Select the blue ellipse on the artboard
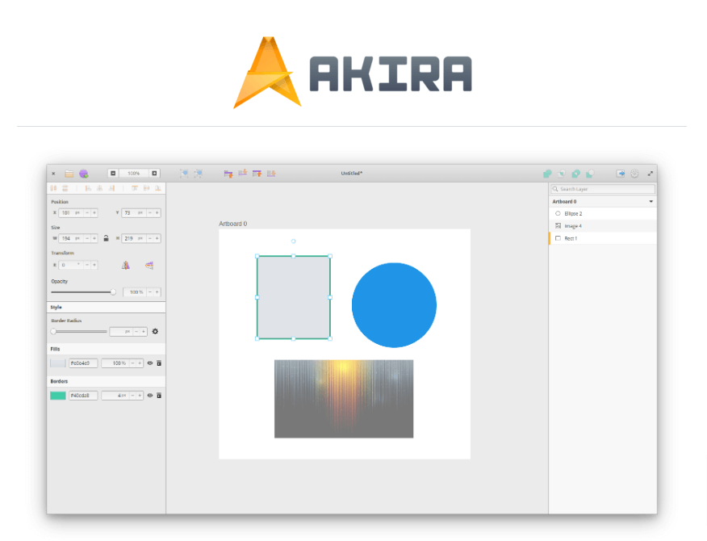The image size is (707, 541). pyautogui.click(x=394, y=305)
